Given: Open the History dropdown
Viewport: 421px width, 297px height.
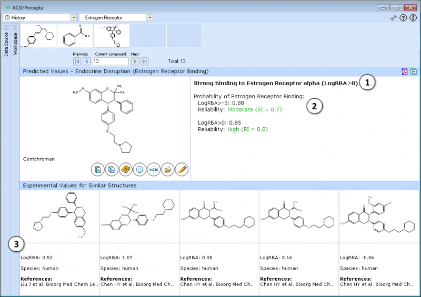Looking at the screenshot, I should pyautogui.click(x=73, y=17).
